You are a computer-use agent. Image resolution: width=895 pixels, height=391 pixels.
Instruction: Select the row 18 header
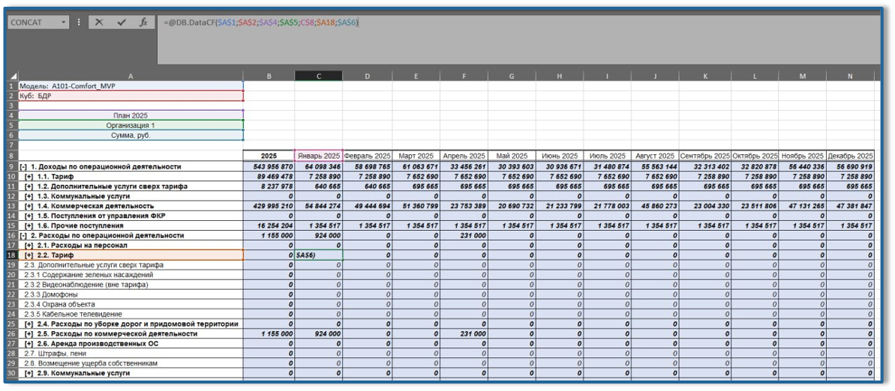[x=12, y=255]
